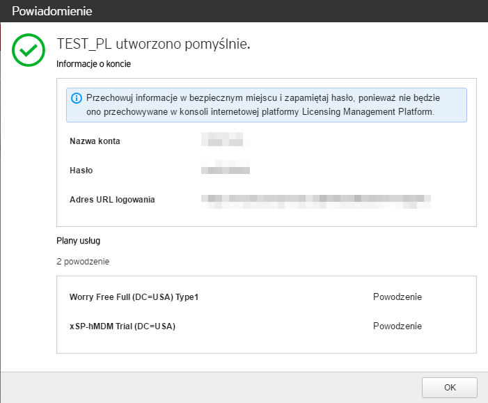Viewport: 488px width, 403px height.
Task: Select the 'TEST_PL utworzono pomyślnie' heading
Action: [152, 45]
